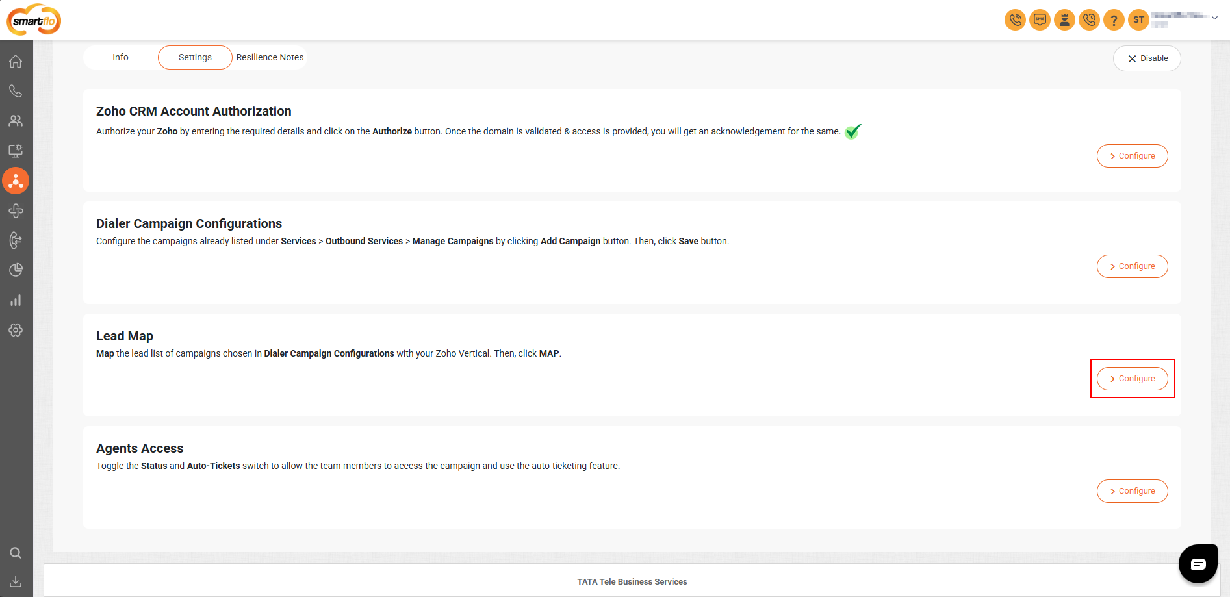Open the pie chart reports icon

[16, 270]
